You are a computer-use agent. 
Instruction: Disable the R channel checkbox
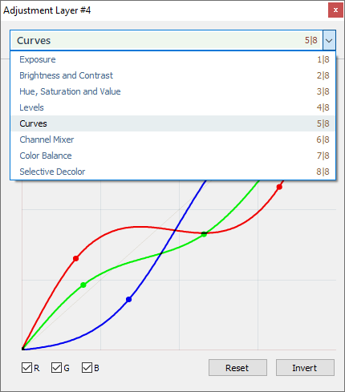coord(26,368)
